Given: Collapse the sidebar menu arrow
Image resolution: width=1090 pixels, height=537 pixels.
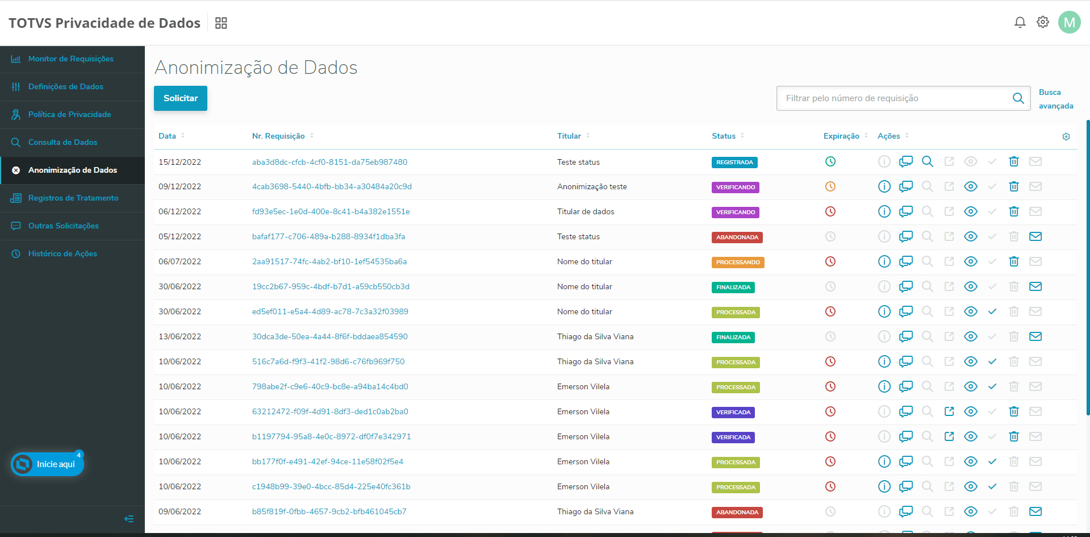Looking at the screenshot, I should (x=129, y=519).
